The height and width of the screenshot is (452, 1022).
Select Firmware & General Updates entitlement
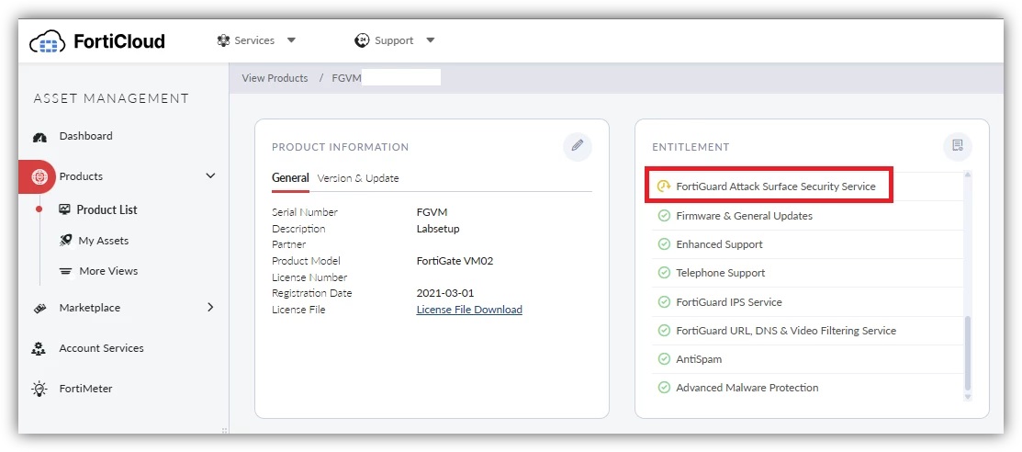pyautogui.click(x=745, y=215)
